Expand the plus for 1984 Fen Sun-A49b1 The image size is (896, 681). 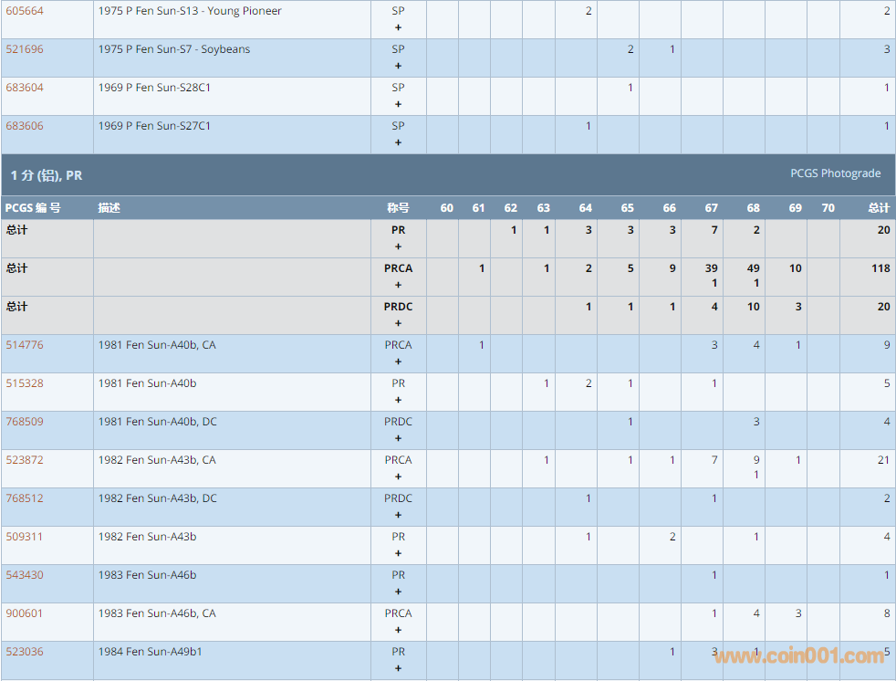click(398, 668)
